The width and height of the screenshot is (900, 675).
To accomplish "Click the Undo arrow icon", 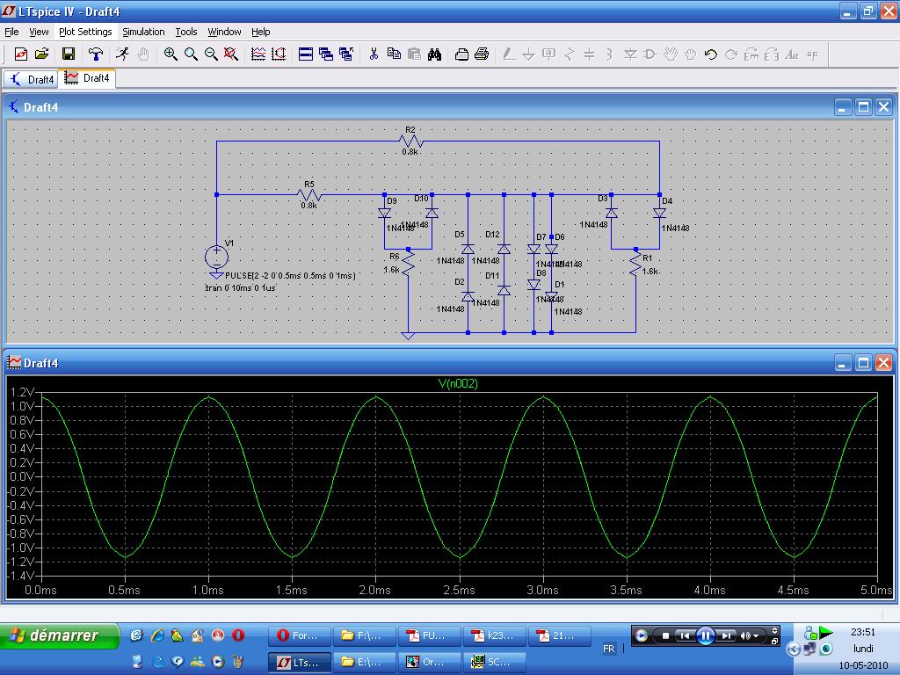I will [x=710, y=54].
